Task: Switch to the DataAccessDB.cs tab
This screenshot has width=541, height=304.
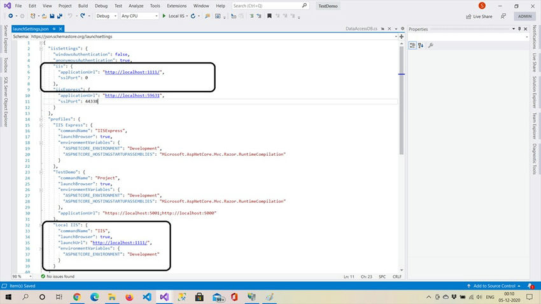Action: pyautogui.click(x=362, y=29)
